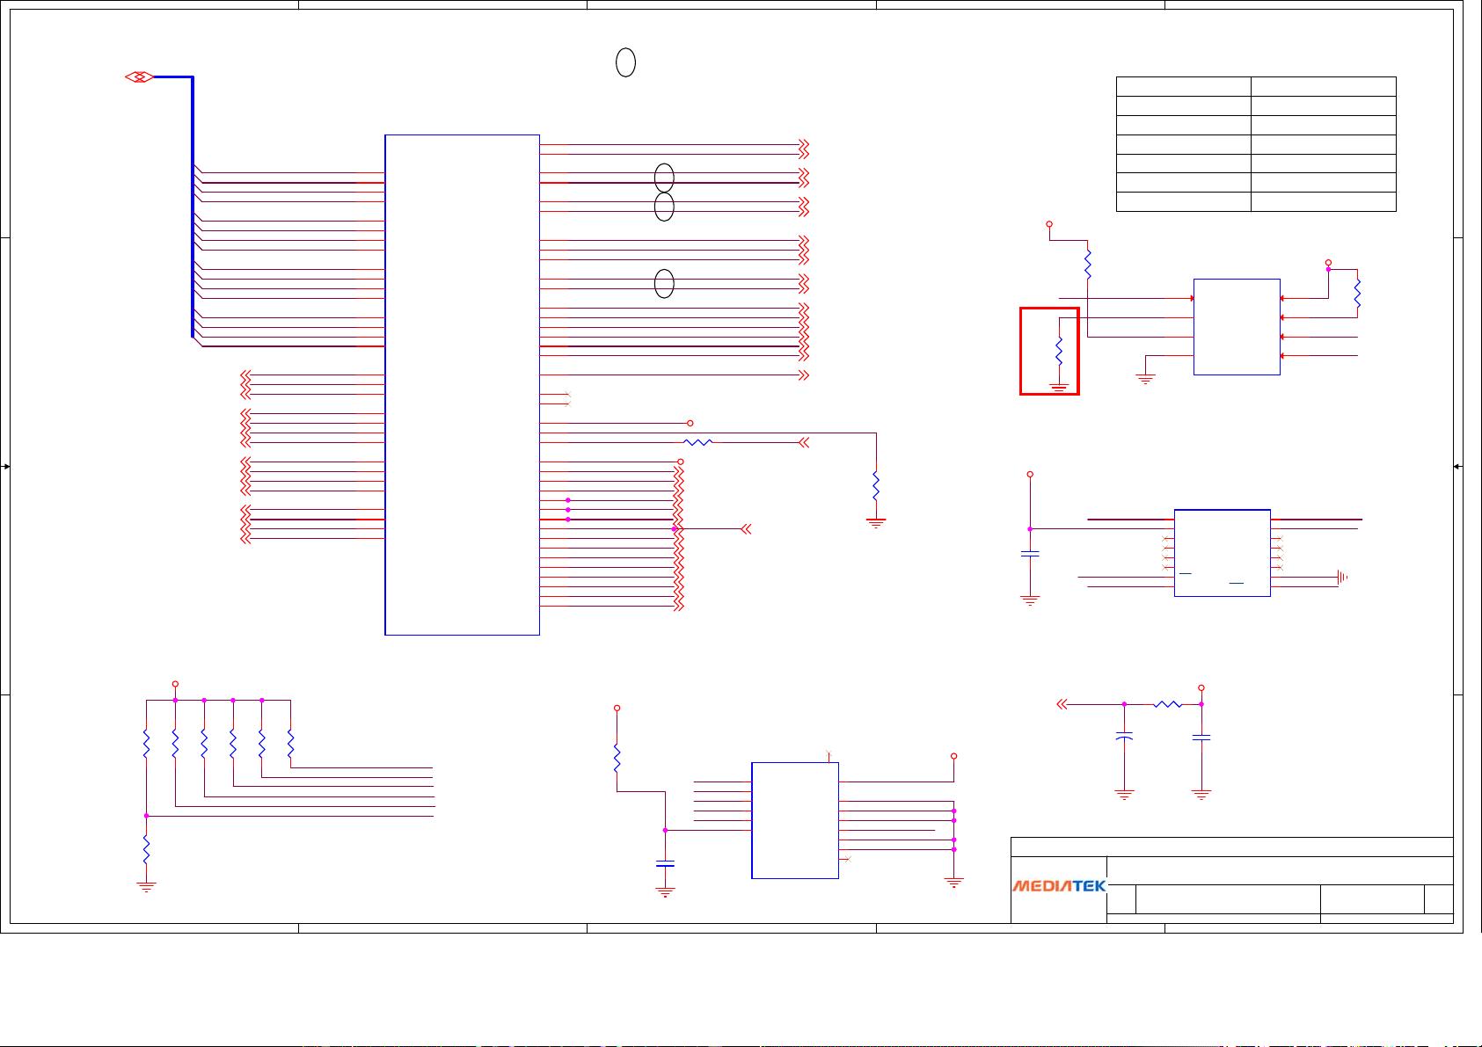Viewport: 1482px width, 1047px height.
Task: Click the sideways chassis ground symbol beside the no-connect IC
Action: point(1342,578)
